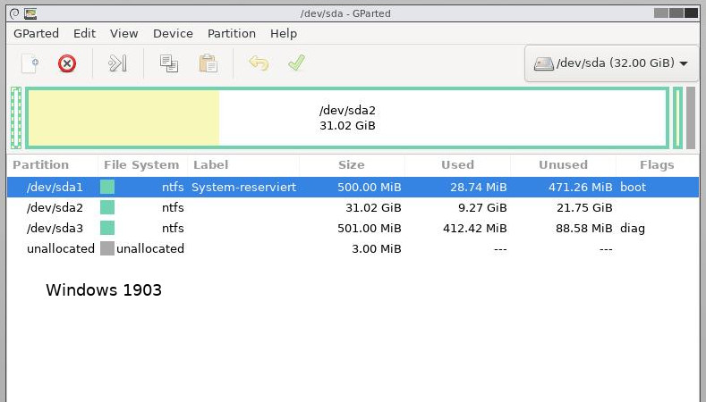Select the /dev/sda3 diag partition row

tap(353, 229)
